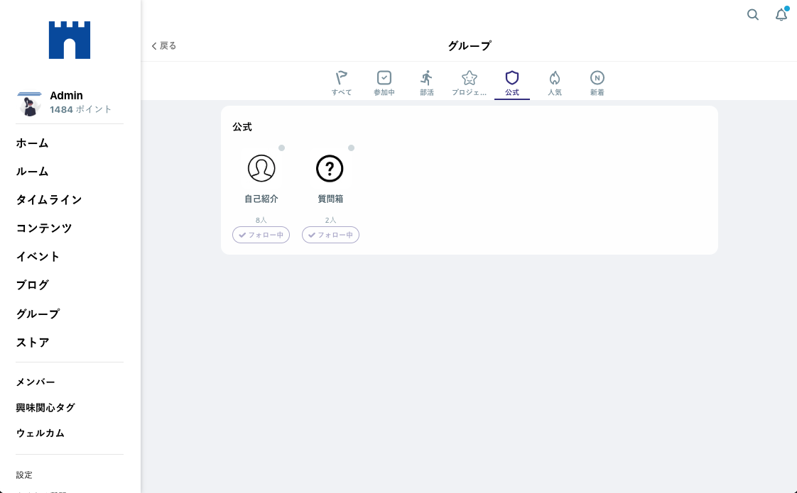Open the search magnifier icon

[x=753, y=15]
